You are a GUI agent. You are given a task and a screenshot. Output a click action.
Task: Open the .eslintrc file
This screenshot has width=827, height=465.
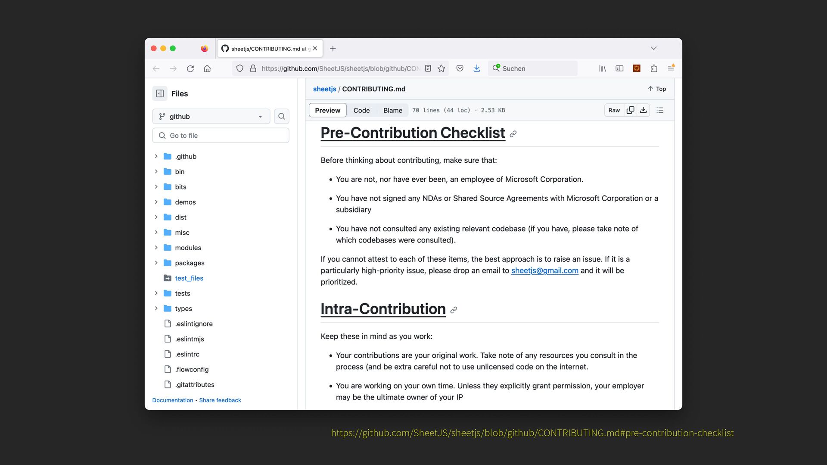click(187, 354)
